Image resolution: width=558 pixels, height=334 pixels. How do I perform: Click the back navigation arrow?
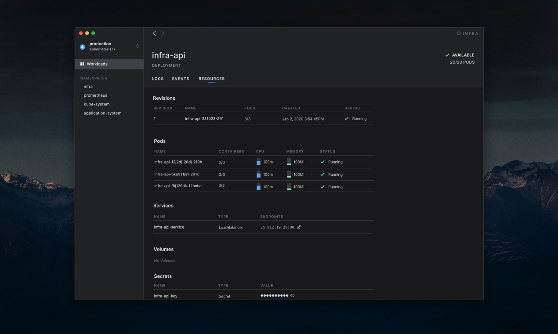coord(154,33)
